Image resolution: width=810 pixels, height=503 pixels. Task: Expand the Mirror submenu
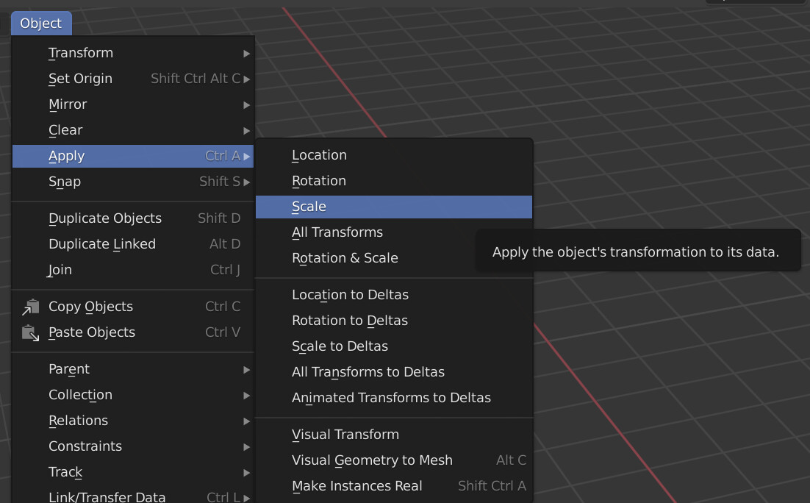pos(68,104)
